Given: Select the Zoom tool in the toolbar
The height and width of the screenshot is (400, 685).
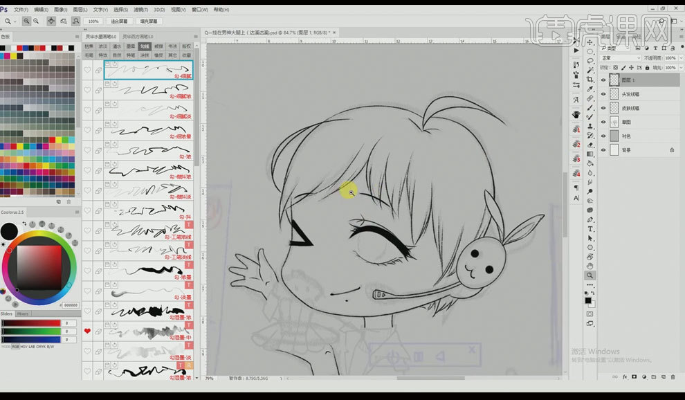Looking at the screenshot, I should [x=590, y=275].
